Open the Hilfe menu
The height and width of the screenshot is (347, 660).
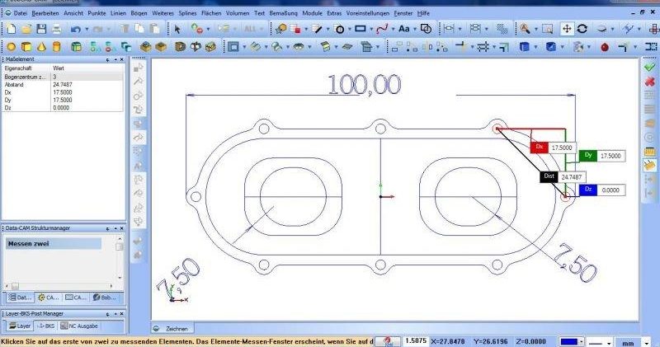(423, 13)
